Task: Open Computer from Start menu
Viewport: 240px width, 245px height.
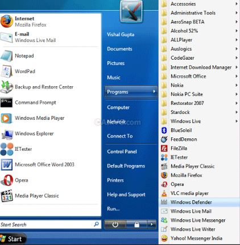Action: 118,107
